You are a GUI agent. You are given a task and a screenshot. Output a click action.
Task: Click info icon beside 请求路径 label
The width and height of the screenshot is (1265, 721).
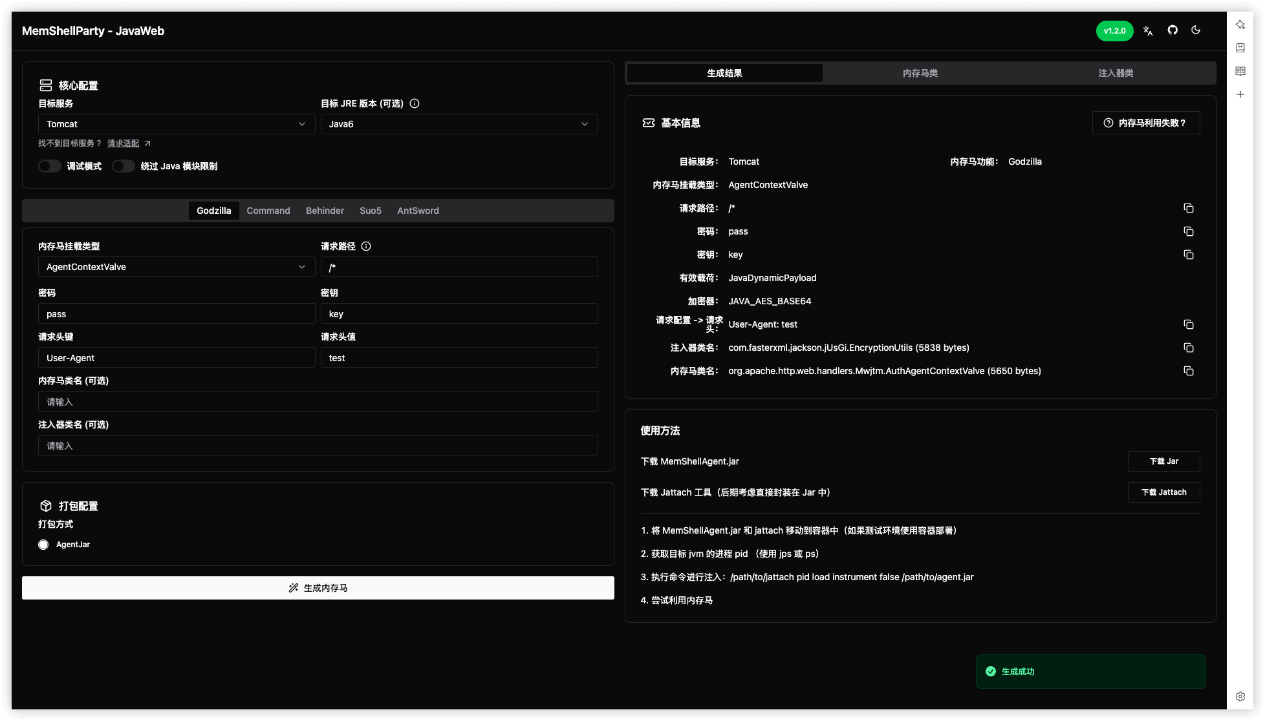366,246
